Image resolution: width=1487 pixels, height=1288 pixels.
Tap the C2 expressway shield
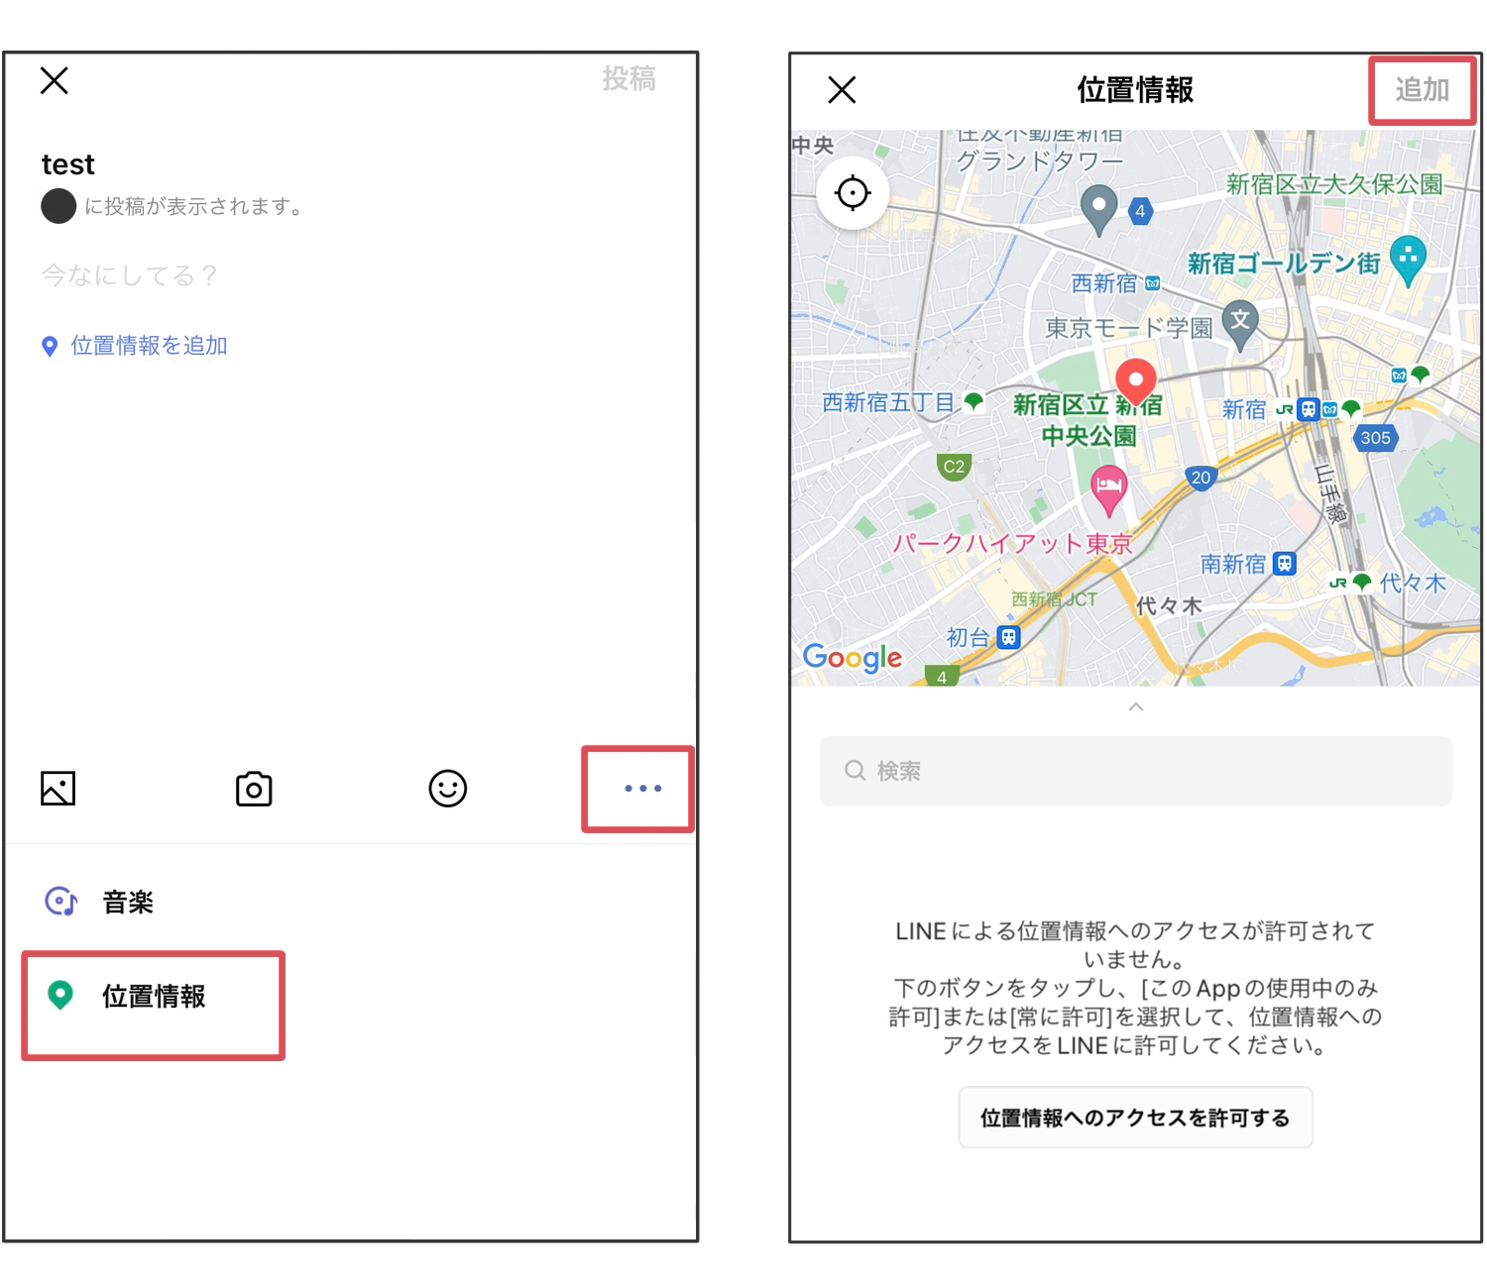pos(954,467)
